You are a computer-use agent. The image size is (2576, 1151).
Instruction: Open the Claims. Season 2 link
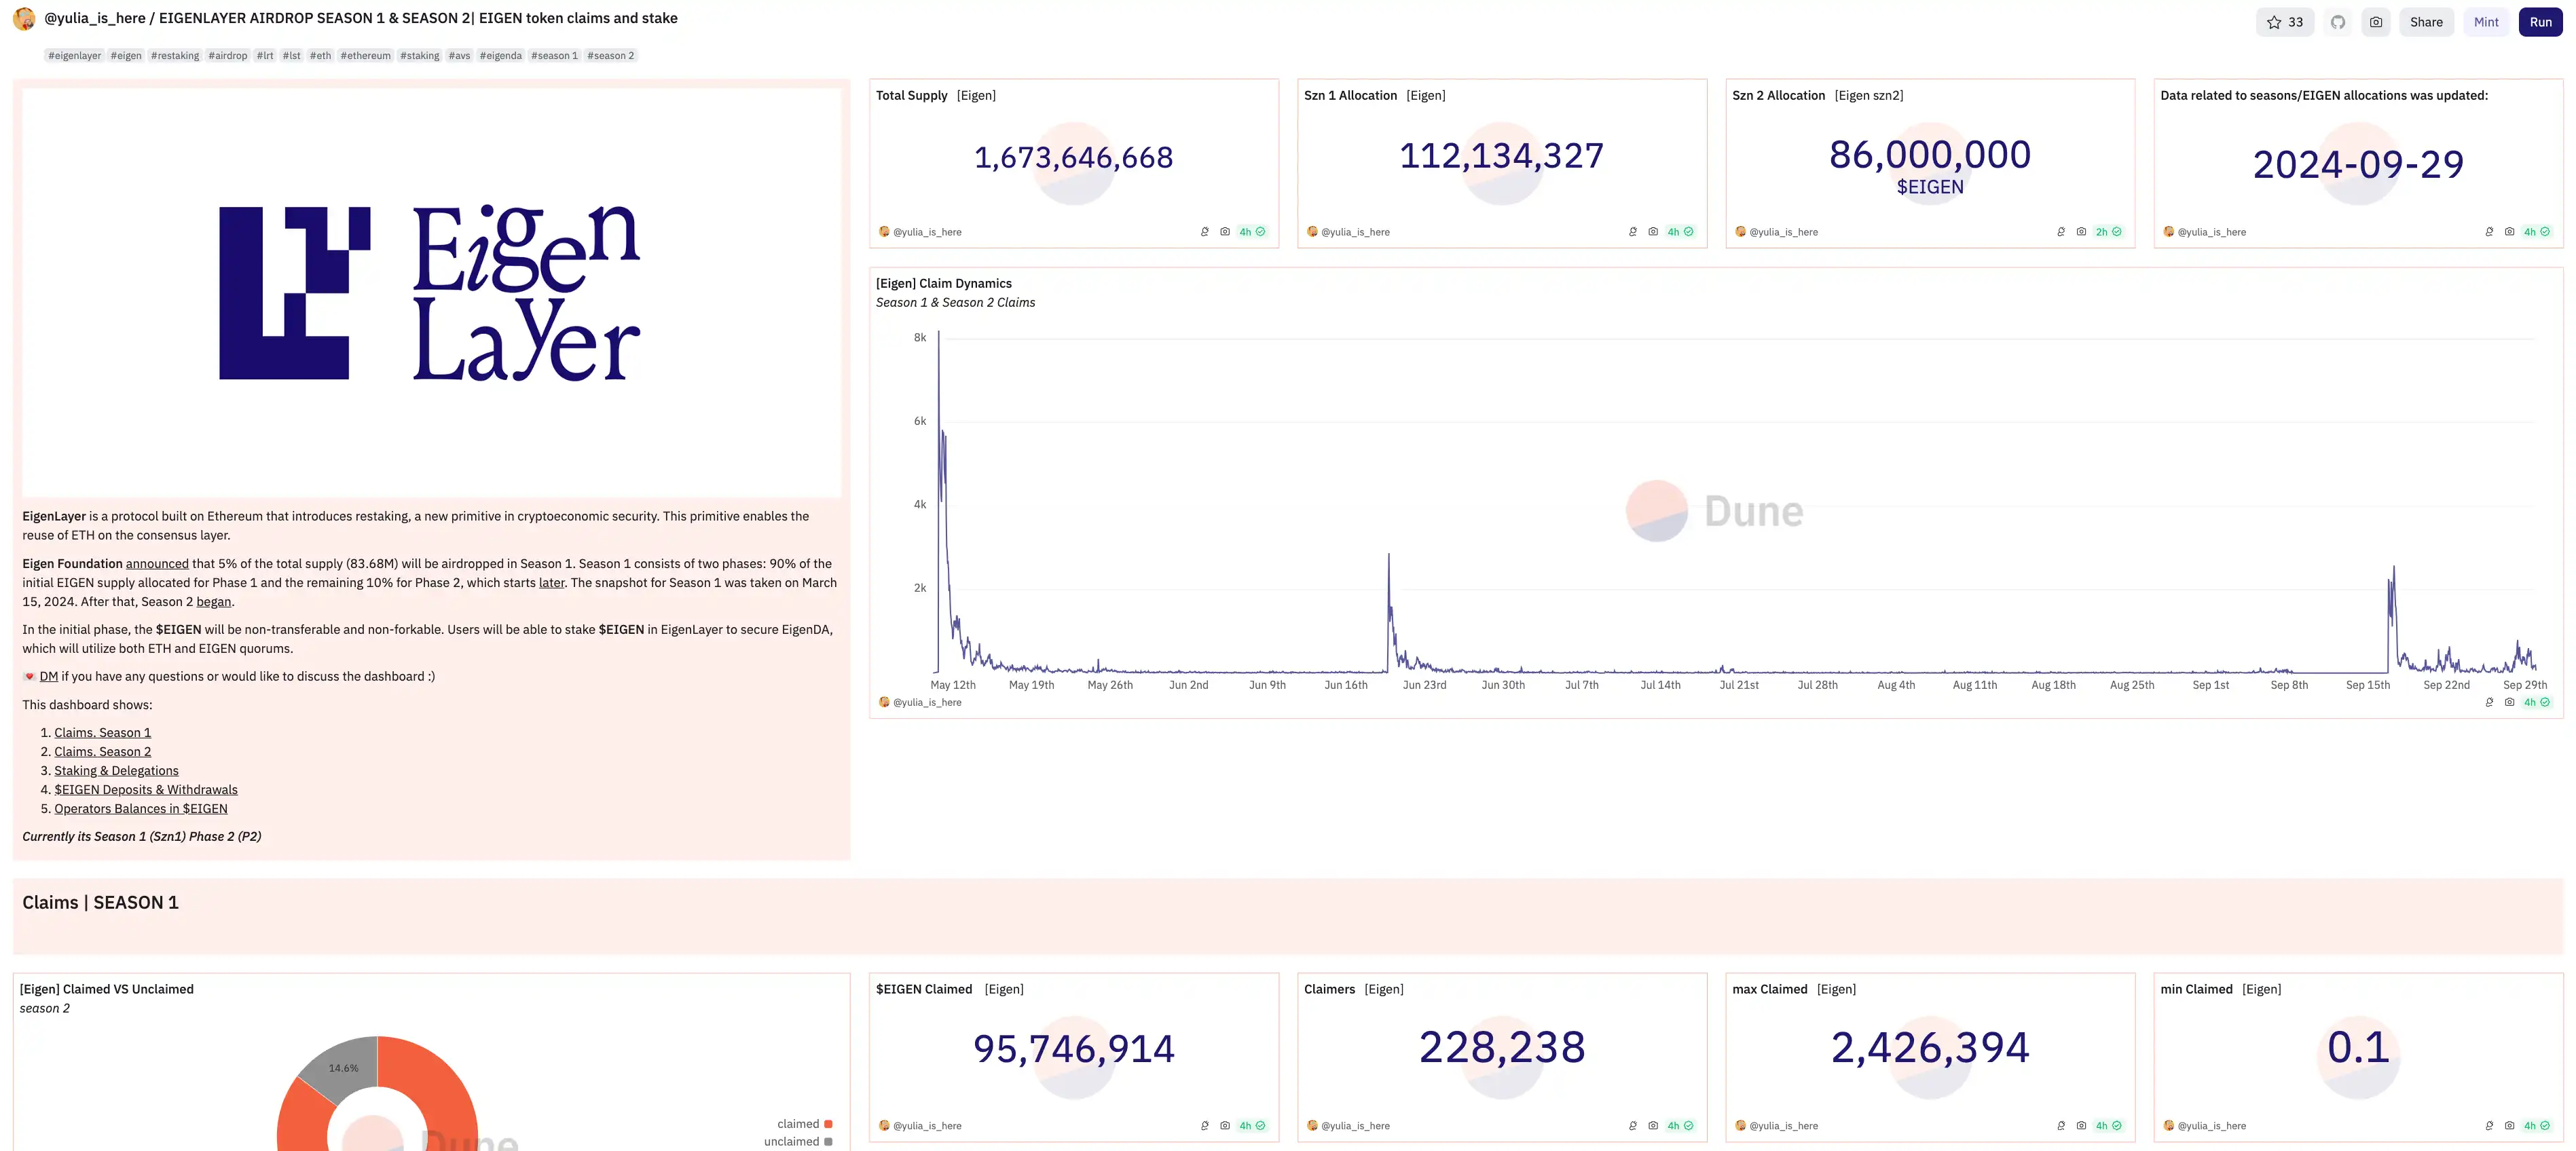point(102,751)
